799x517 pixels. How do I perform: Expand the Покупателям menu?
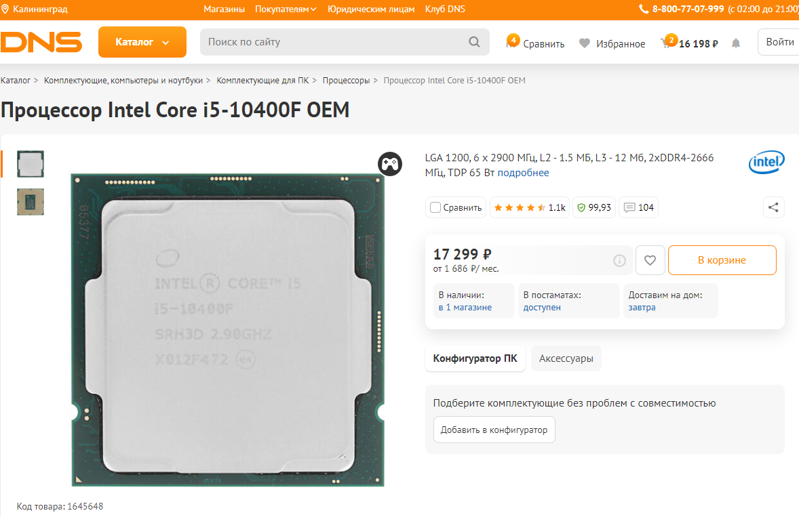pyautogui.click(x=286, y=9)
